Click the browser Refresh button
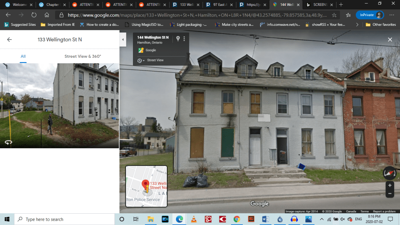Image resolution: width=400 pixels, height=225 pixels. 34,15
